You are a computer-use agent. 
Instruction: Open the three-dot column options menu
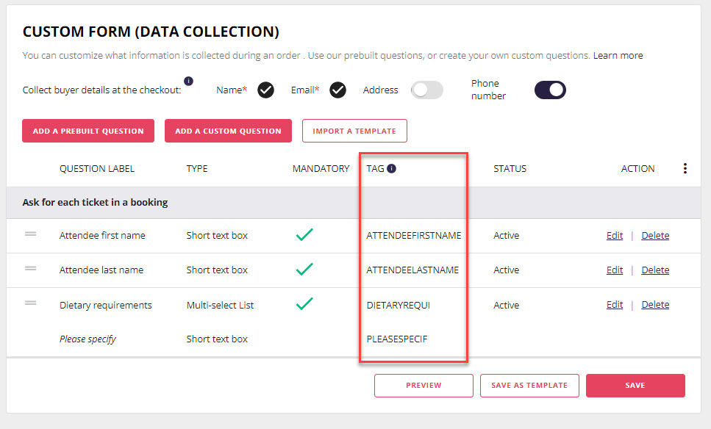[x=685, y=168]
